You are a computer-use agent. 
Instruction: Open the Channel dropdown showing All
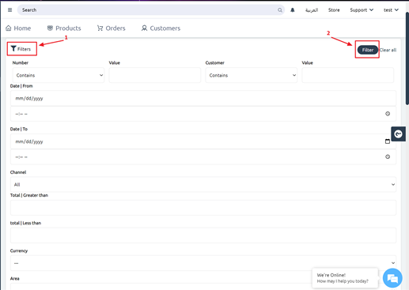(203, 184)
